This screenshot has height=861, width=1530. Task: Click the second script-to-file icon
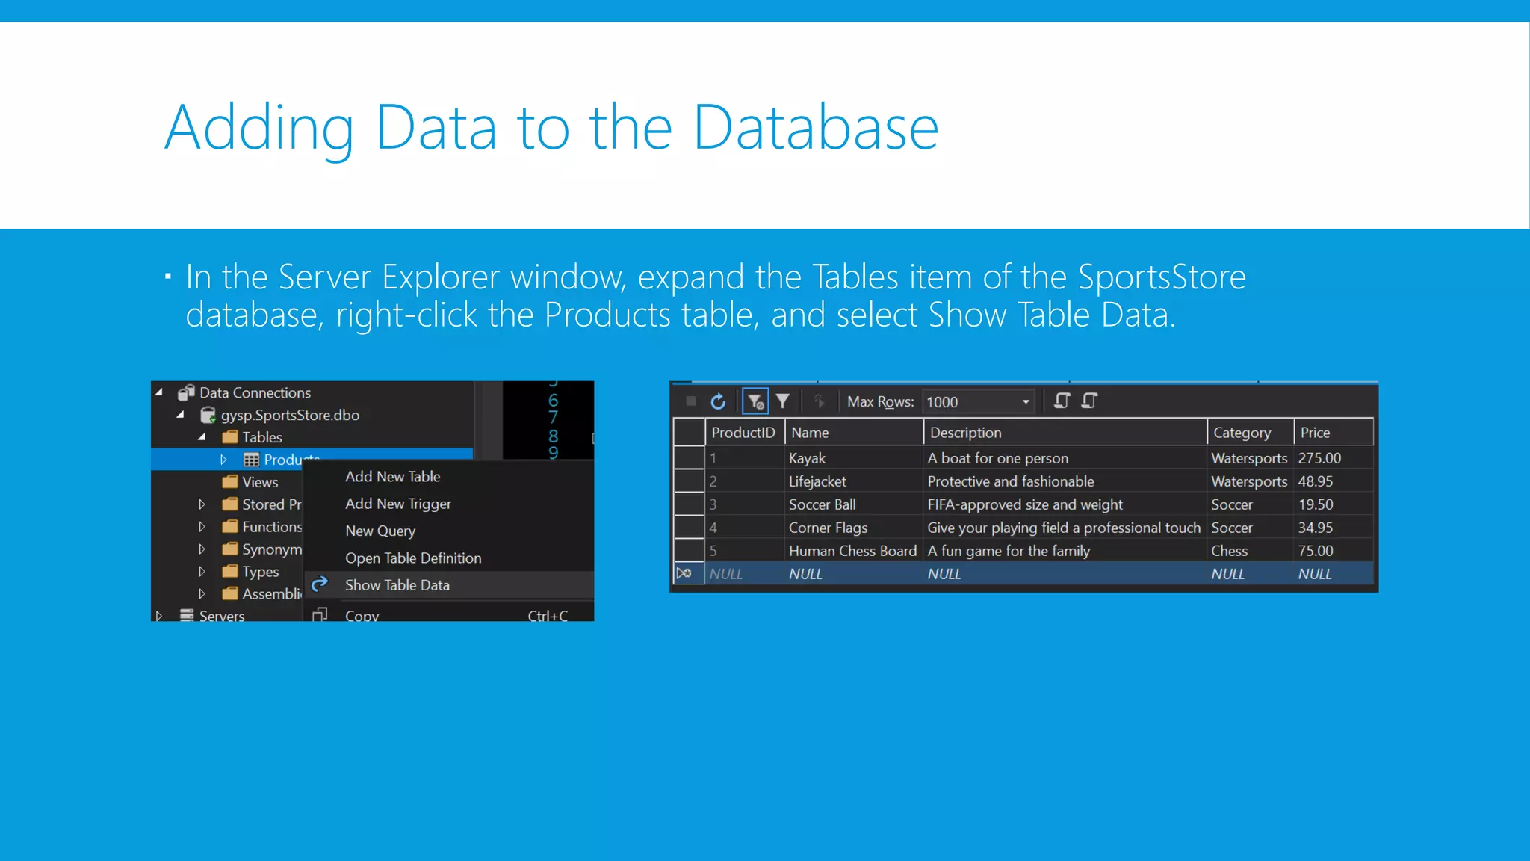point(1089,401)
